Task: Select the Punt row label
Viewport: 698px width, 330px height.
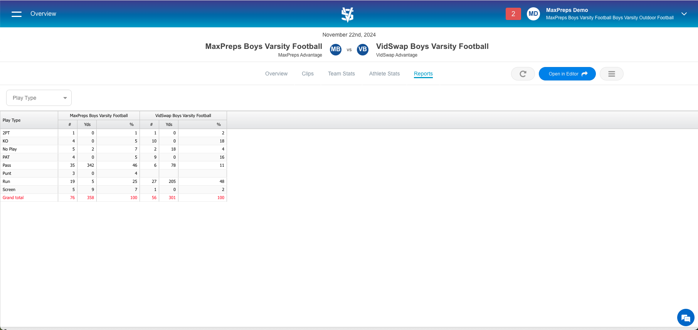Action: (x=7, y=173)
